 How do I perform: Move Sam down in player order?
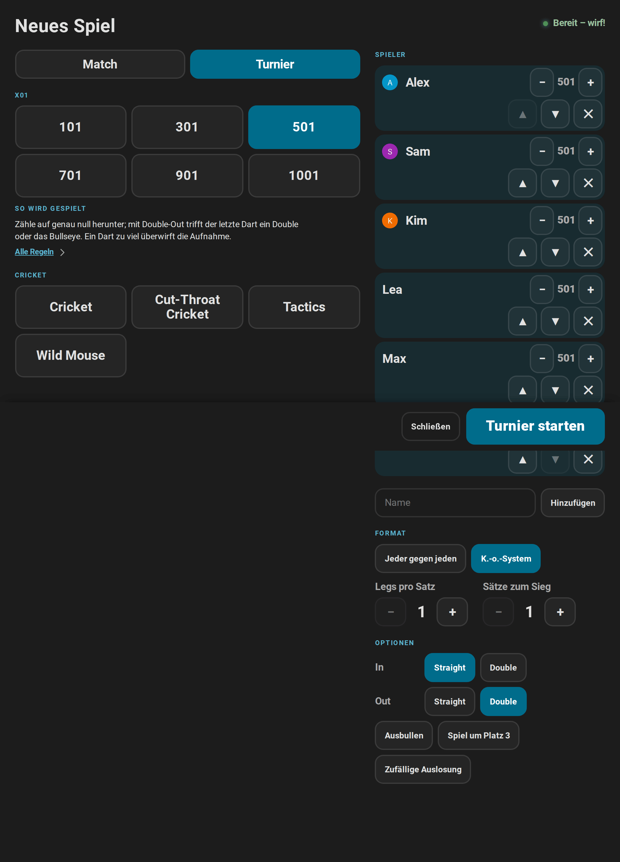(555, 183)
